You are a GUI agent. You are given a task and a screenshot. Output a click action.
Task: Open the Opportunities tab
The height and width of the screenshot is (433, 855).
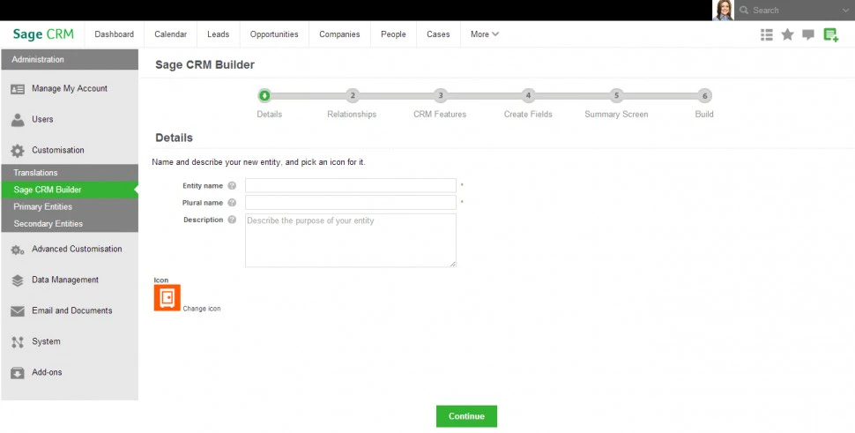coord(274,34)
